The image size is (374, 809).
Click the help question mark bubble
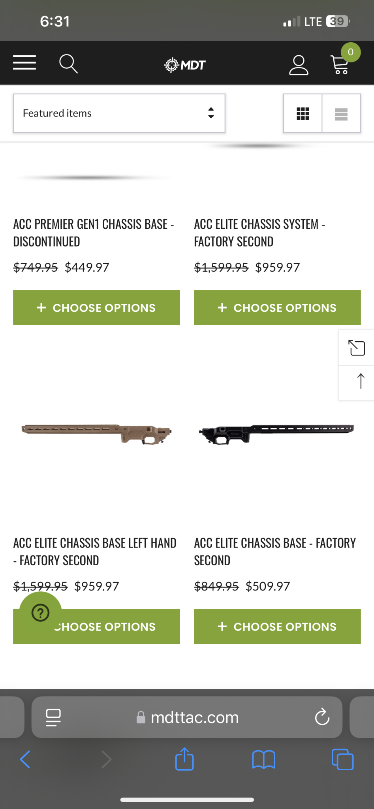[40, 613]
